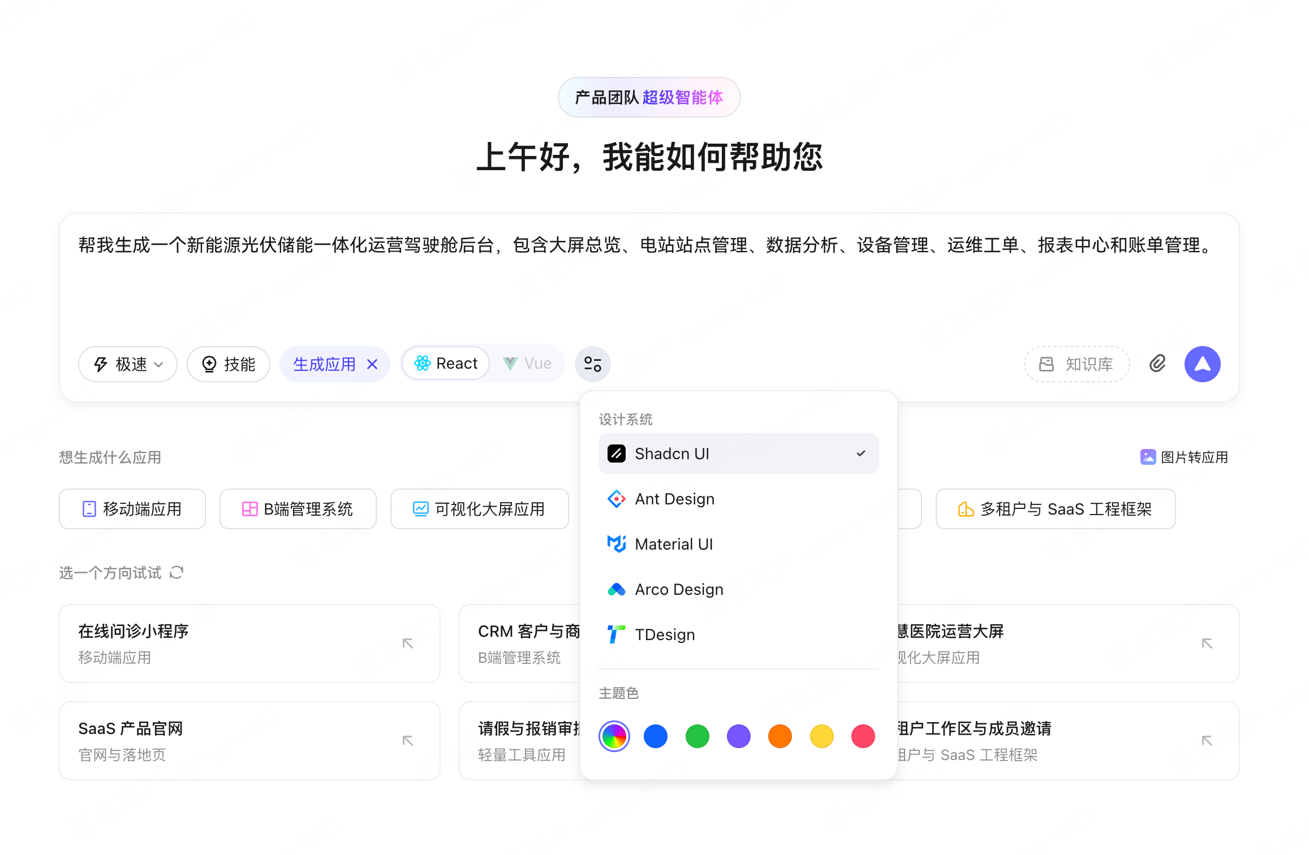The height and width of the screenshot is (855, 1309).
Task: Switch framework toggle to Vue
Action: pyautogui.click(x=527, y=364)
